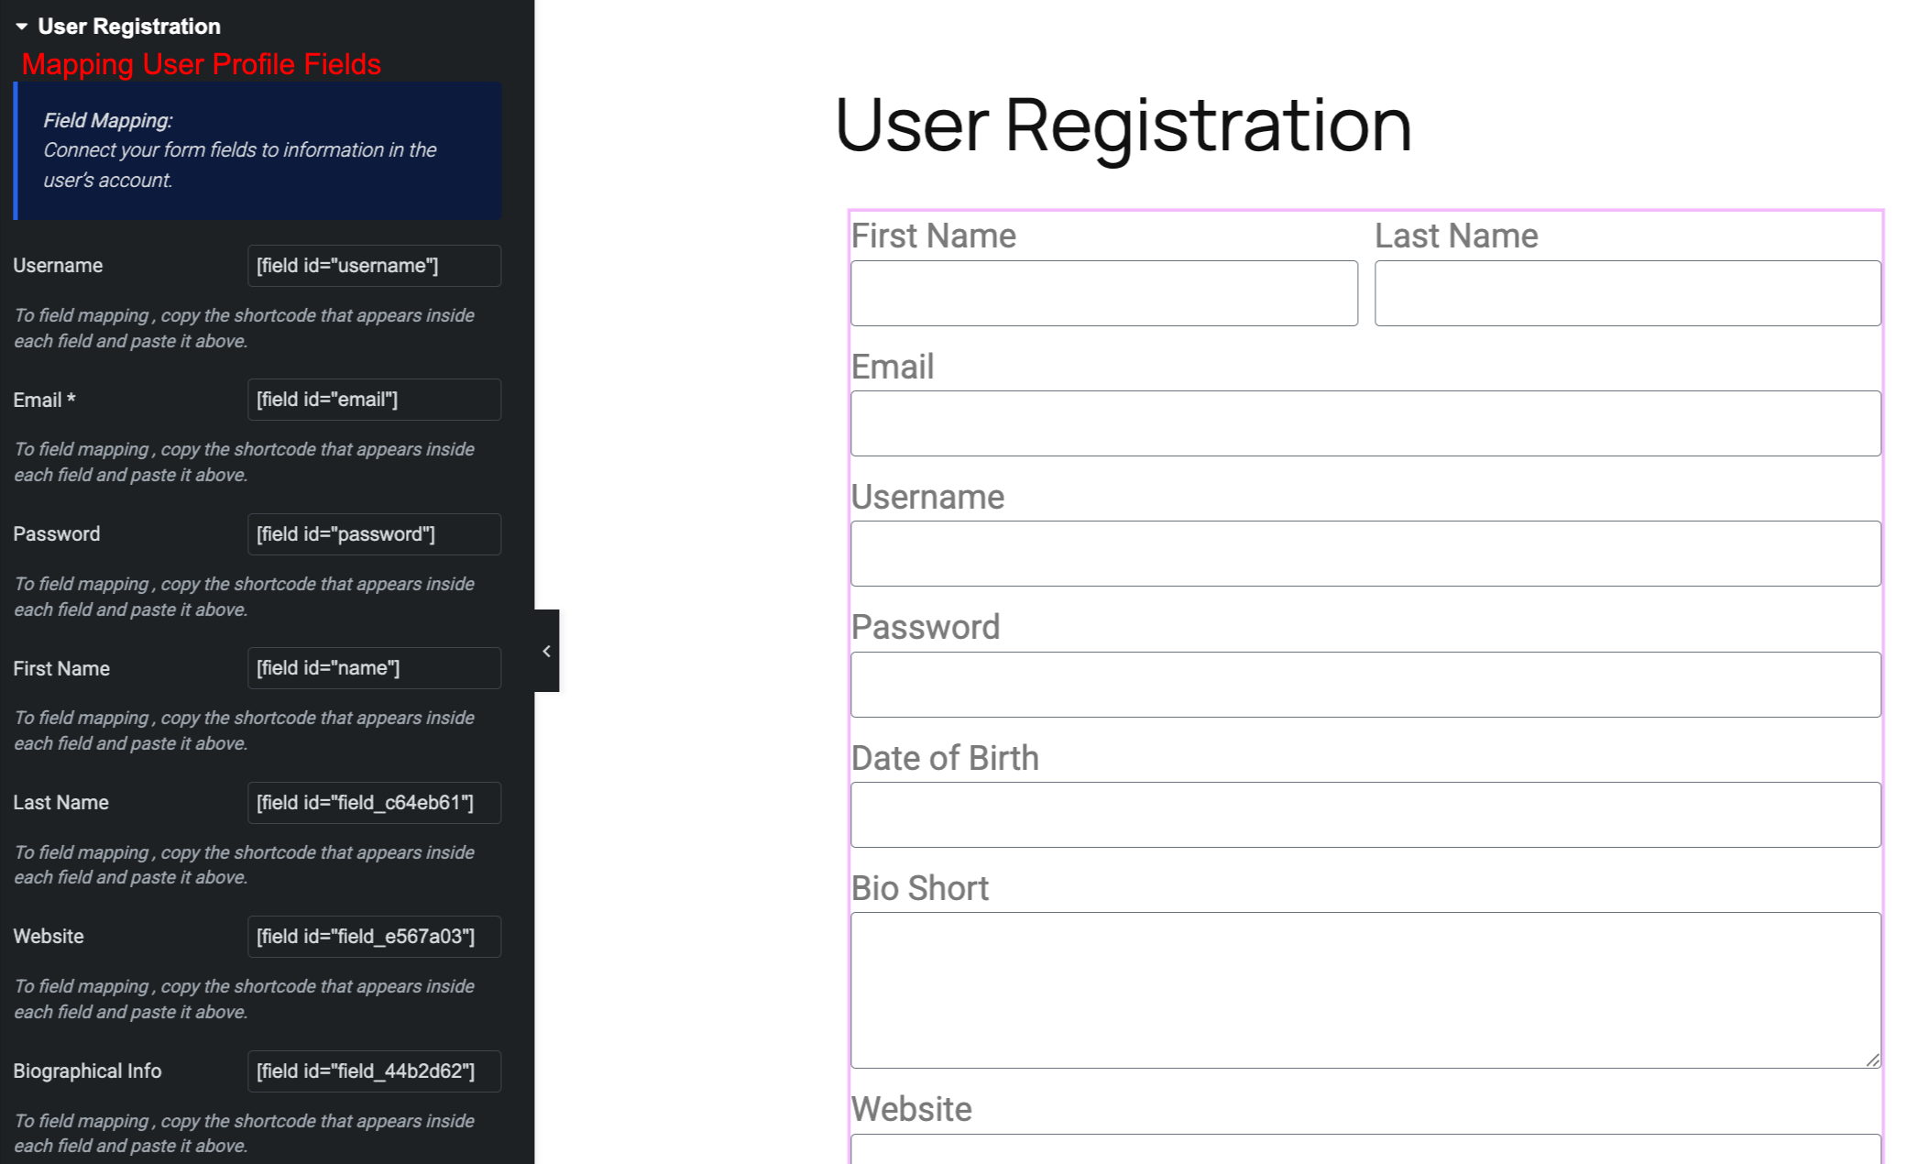1918x1164 pixels.
Task: Click the Username mapping shortcode field
Action: (374, 266)
